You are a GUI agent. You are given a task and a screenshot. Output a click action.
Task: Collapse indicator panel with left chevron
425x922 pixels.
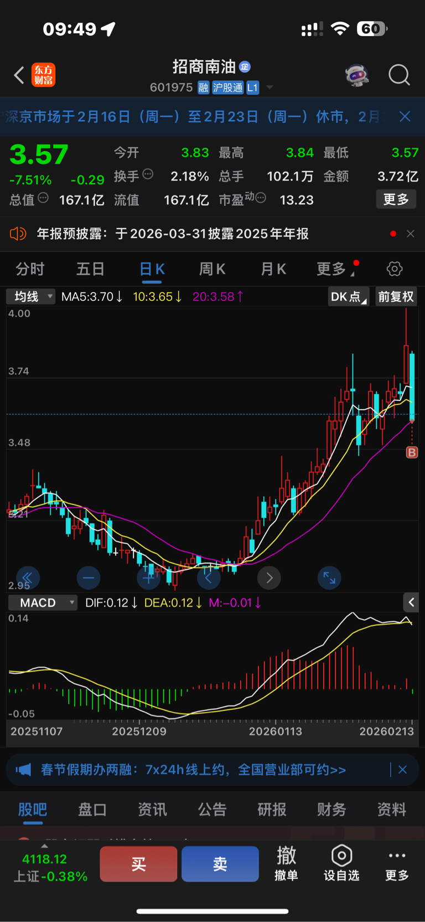pyautogui.click(x=411, y=602)
